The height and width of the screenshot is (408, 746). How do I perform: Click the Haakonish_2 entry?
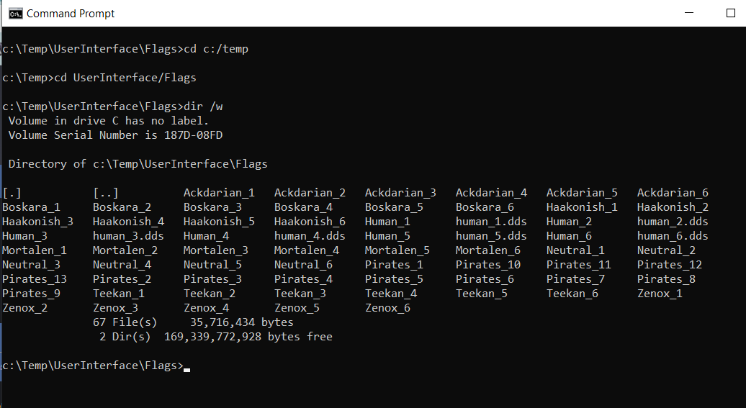coord(673,207)
